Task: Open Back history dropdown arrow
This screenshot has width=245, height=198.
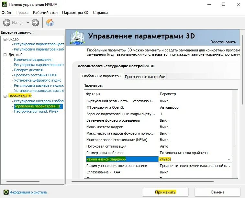Action: [28, 23]
